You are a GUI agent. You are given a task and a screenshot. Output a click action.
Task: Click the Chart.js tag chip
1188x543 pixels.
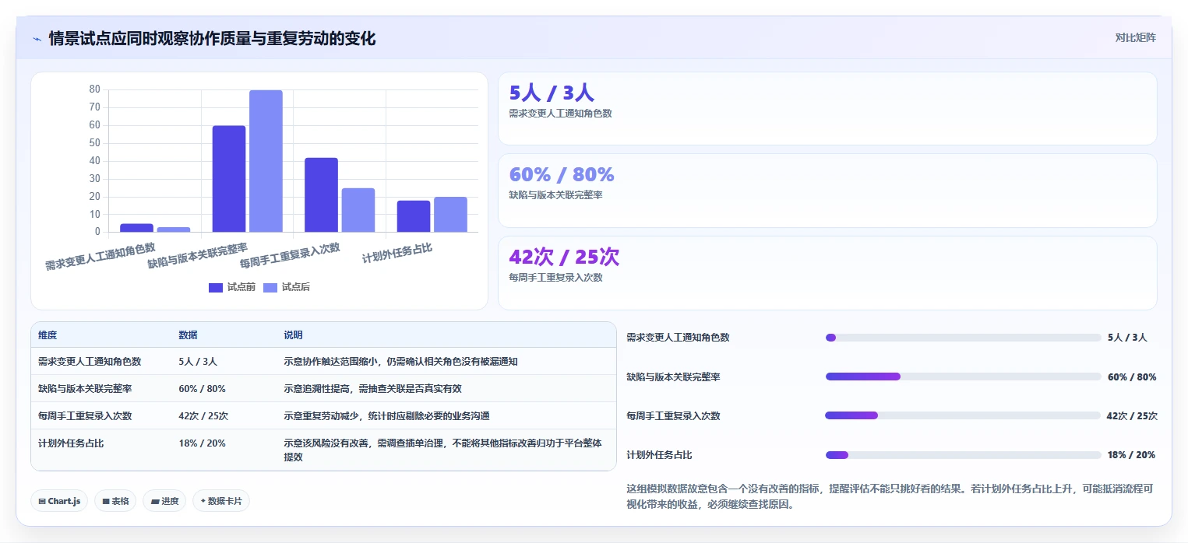tap(59, 501)
